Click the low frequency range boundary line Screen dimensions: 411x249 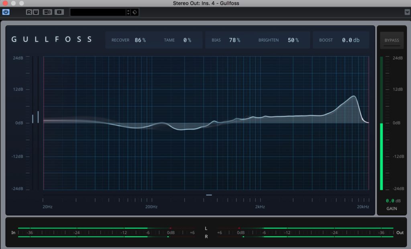[43, 123]
